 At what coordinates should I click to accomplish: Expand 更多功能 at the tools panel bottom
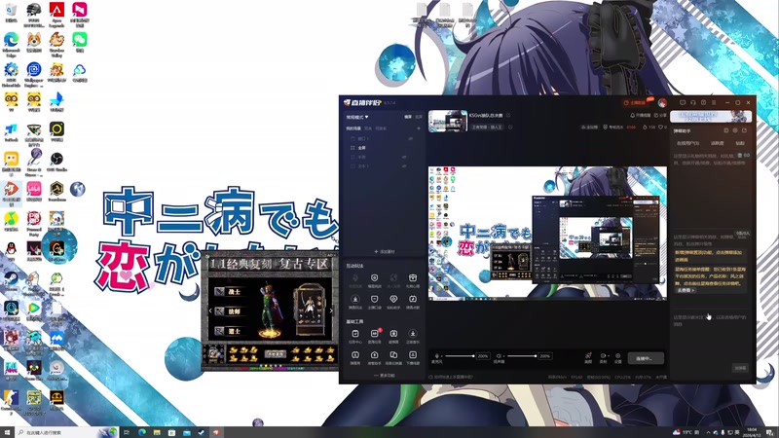(x=384, y=376)
